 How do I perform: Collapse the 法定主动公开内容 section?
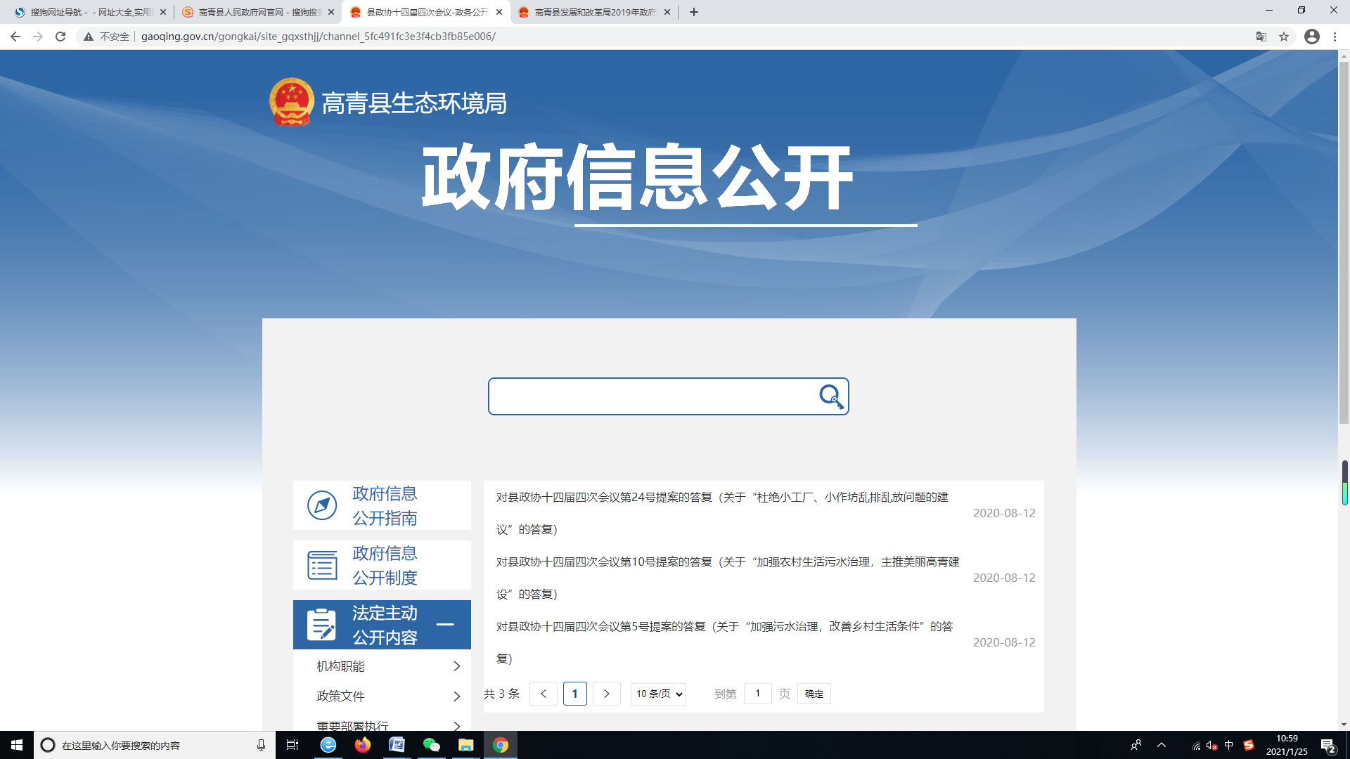point(445,624)
